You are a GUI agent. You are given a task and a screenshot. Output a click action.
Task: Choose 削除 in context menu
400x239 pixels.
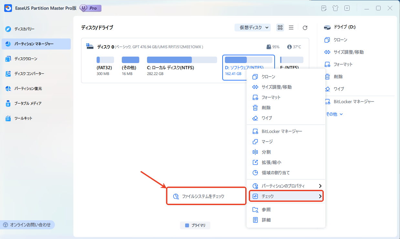[x=286, y=108]
